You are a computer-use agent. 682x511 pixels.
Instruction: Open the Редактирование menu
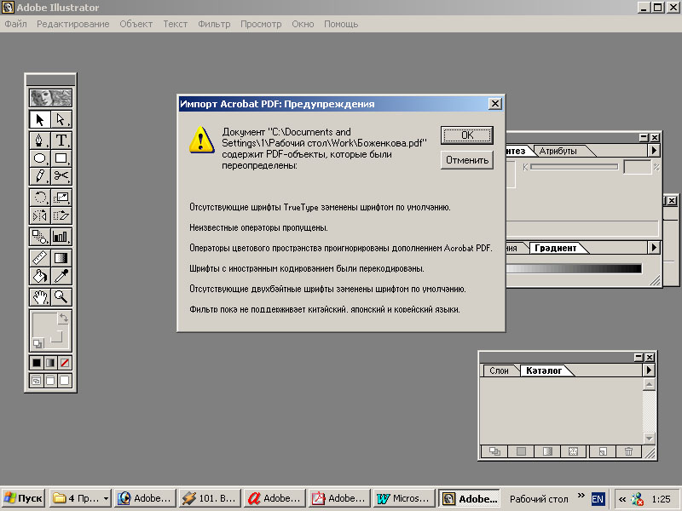tap(72, 24)
